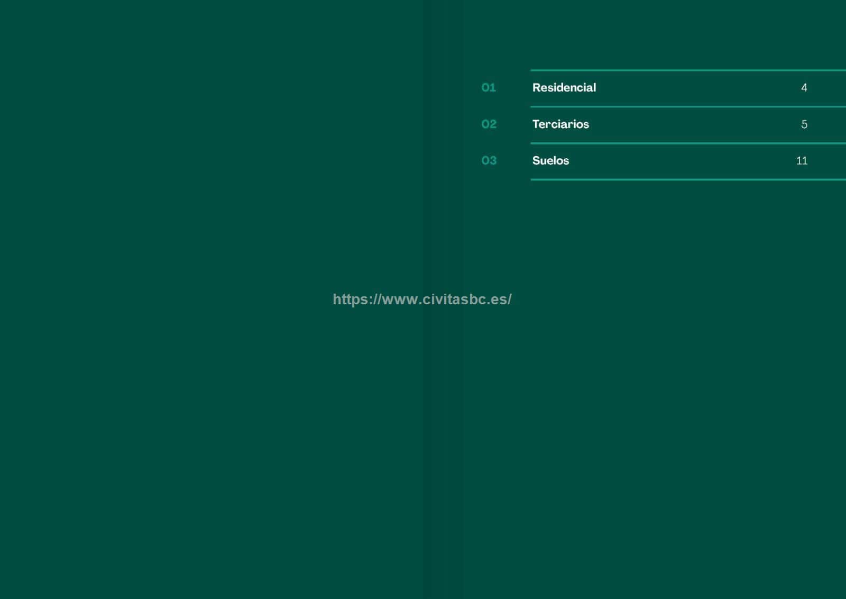846x599 pixels.
Task: Click divider line between Residencial and Terciarios
Action: click(687, 107)
